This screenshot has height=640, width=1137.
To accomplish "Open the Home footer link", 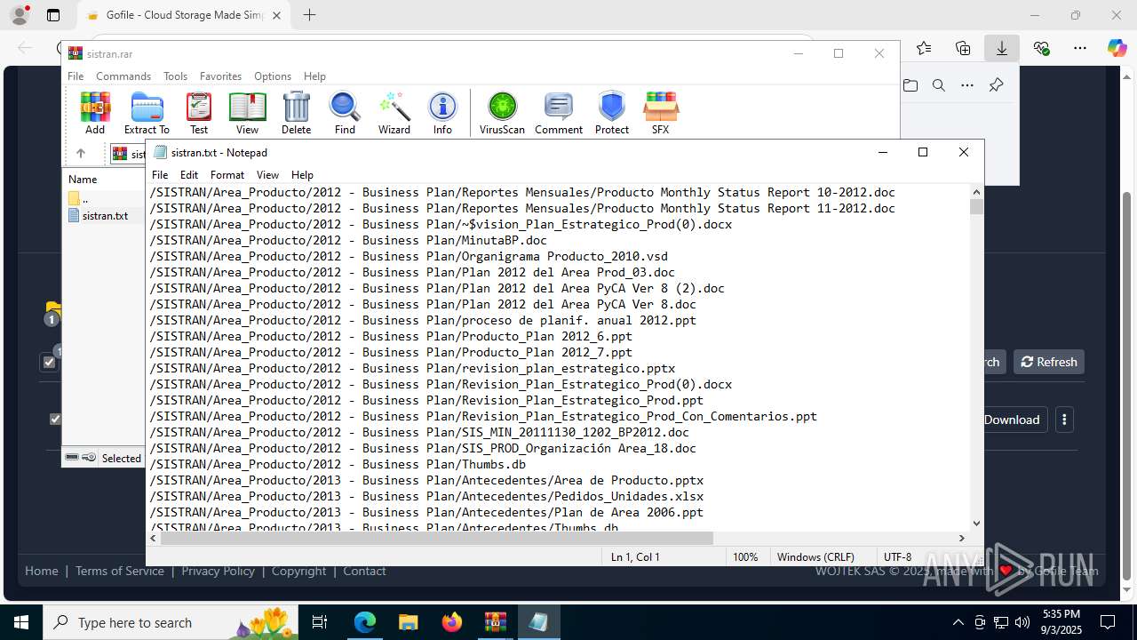I will coord(41,571).
